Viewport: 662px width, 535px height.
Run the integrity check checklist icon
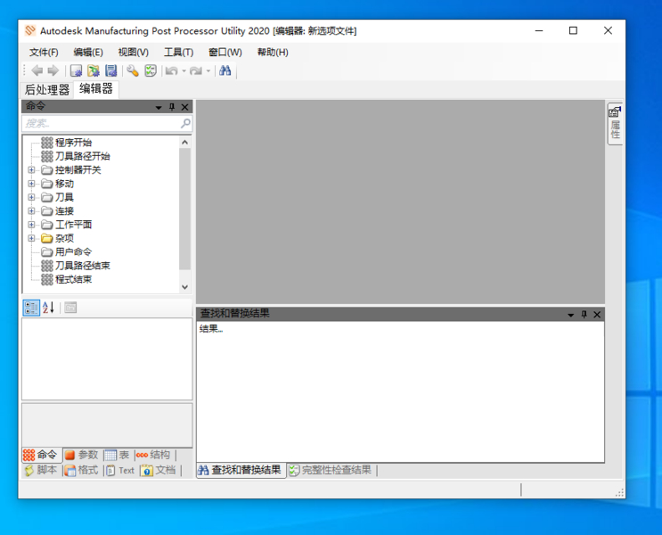(151, 70)
